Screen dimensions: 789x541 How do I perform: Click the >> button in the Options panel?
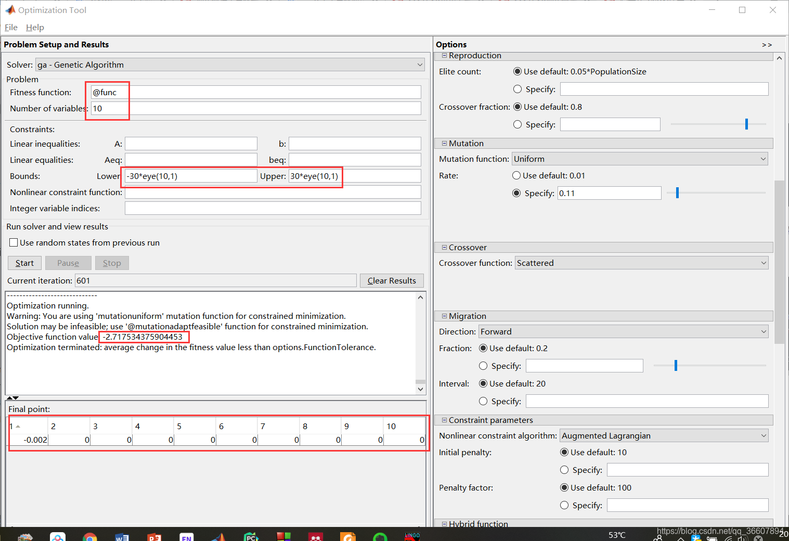[x=767, y=45]
